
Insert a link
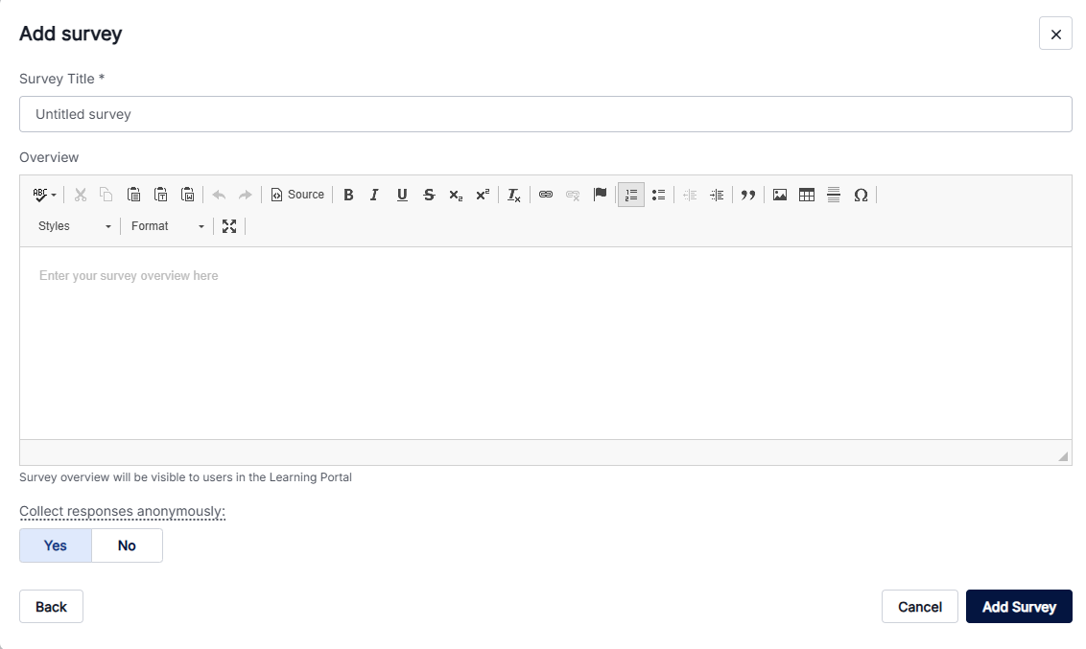(546, 196)
